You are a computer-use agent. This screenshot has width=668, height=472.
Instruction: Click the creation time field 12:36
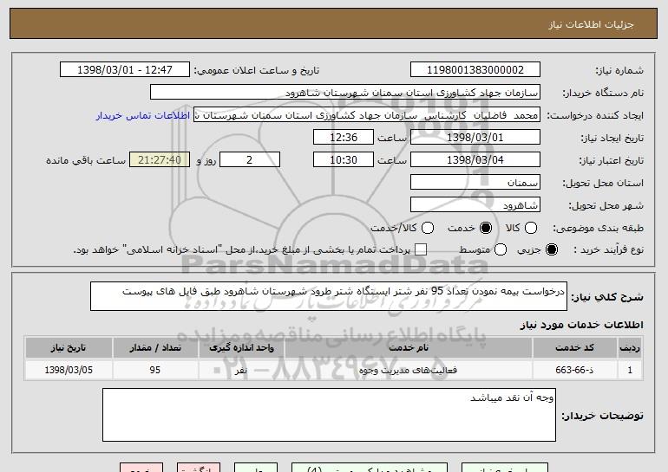(x=344, y=138)
